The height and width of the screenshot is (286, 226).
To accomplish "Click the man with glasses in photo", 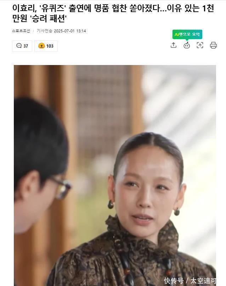I will (x=41, y=164).
